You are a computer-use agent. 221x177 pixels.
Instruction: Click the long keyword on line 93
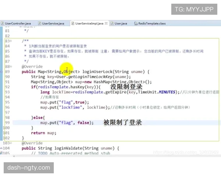pyautogui.click(x=45, y=92)
